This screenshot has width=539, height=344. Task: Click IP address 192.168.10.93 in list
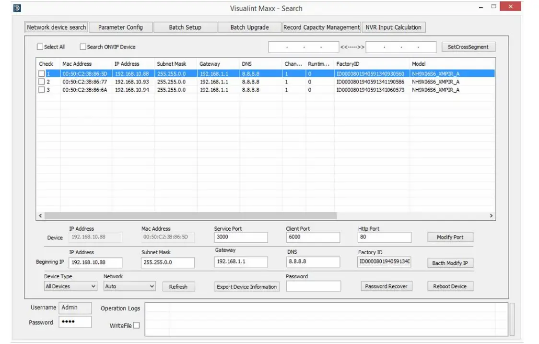point(132,82)
